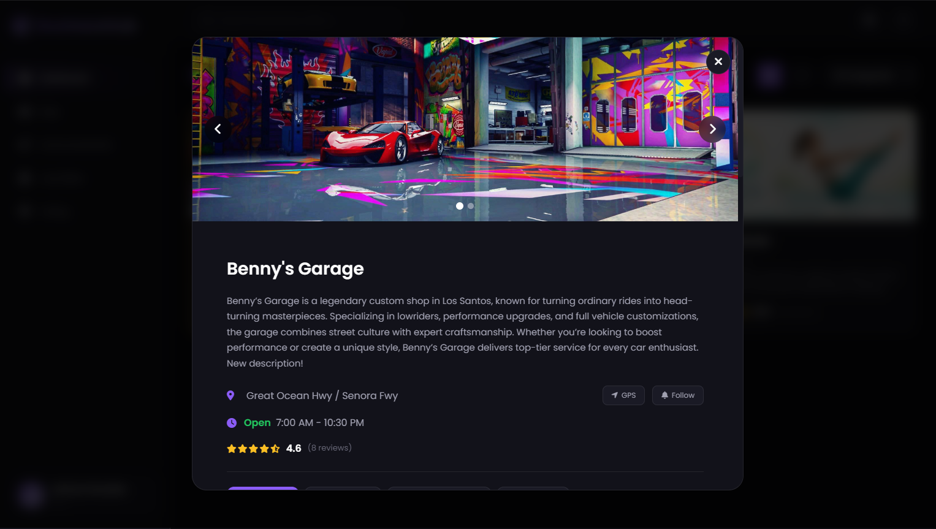
Task: Click the five-star rating icons
Action: (x=253, y=449)
